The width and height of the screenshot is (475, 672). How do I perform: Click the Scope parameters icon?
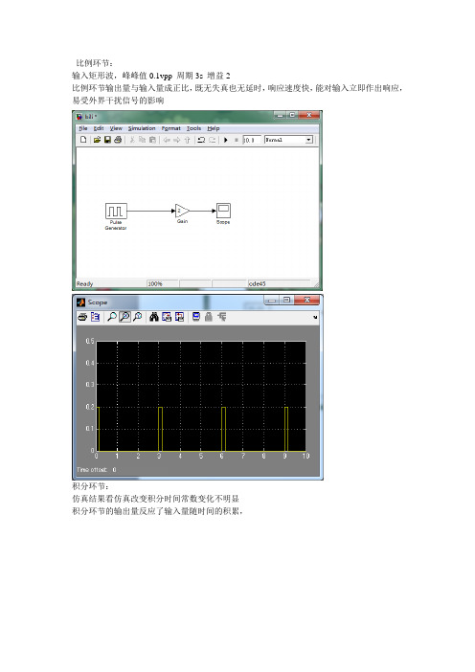coord(95,317)
